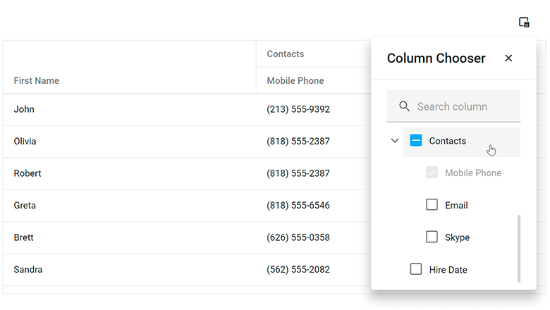Close the Column Chooser panel
Screen dimensions: 550x310
[508, 58]
